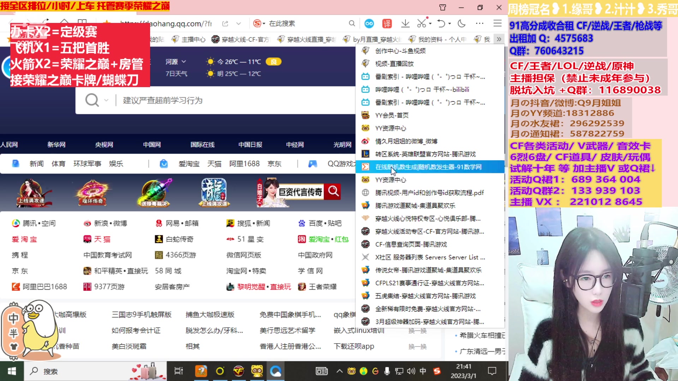Open bookmark 转区系统-英雄联盟官方网站
Image resolution: width=678 pixels, height=381 pixels.
[x=430, y=154]
